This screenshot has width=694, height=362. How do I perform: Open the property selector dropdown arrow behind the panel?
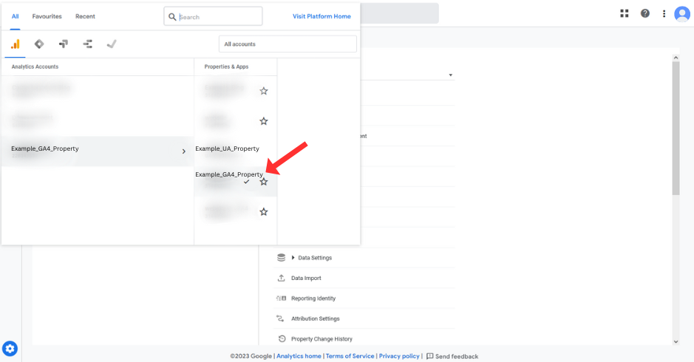point(451,75)
